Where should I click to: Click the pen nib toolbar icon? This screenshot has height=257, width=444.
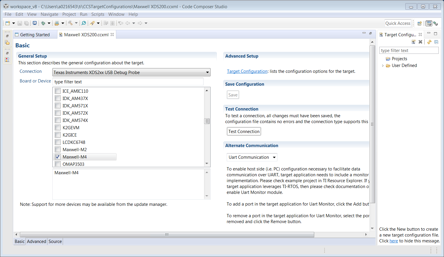pos(92,23)
